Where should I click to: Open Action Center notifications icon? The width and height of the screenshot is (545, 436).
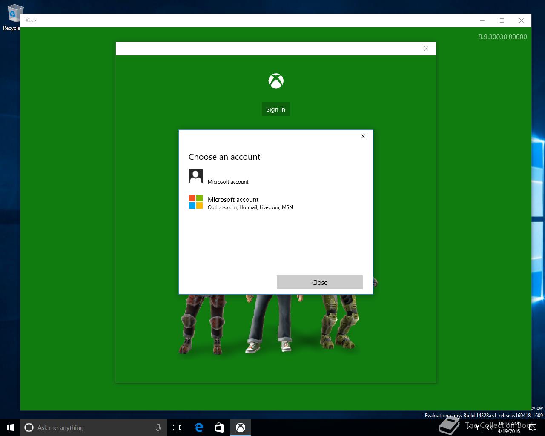click(533, 427)
